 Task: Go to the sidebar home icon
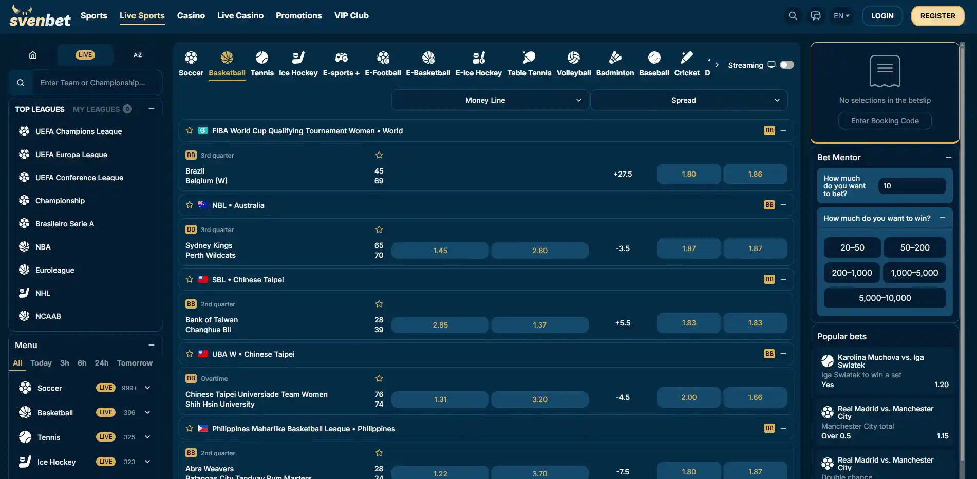click(x=33, y=55)
